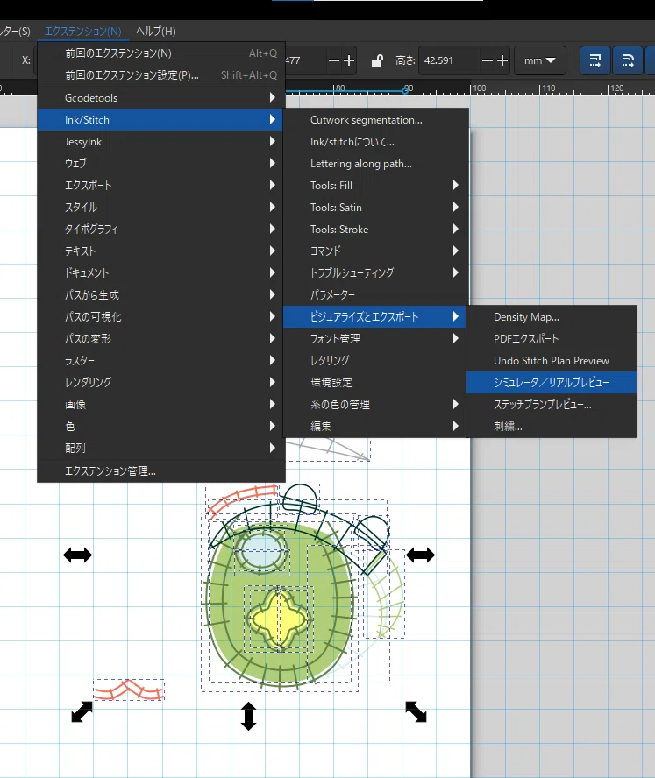Open Ink/stitchについて... entry
Screen dimensions: 655x778
[375, 141]
